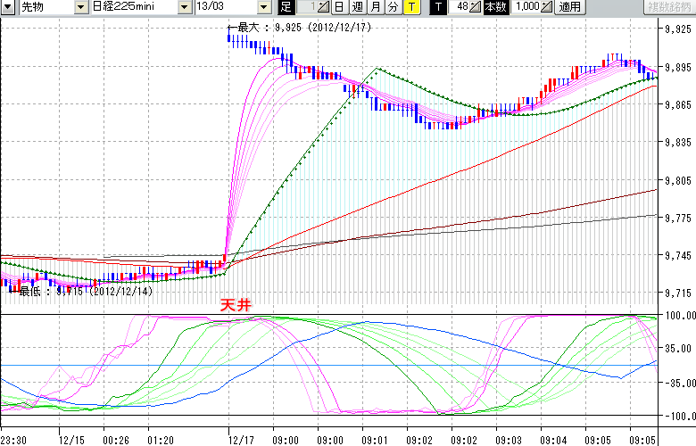Toggle the yellow T tick timeframe button
This screenshot has height=446, width=696.
click(410, 7)
